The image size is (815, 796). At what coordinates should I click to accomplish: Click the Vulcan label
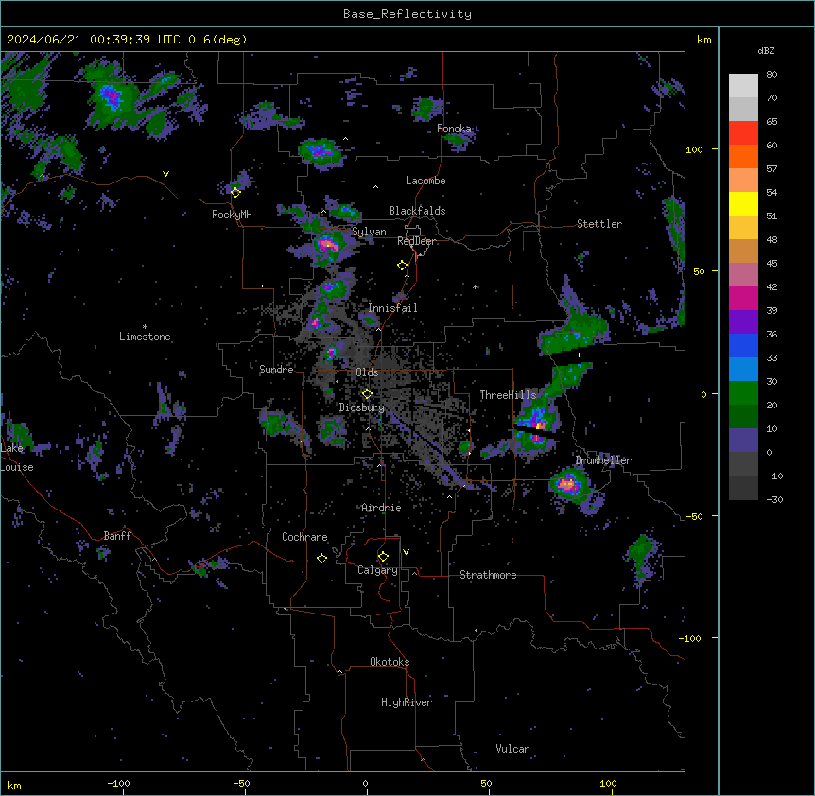point(513,749)
